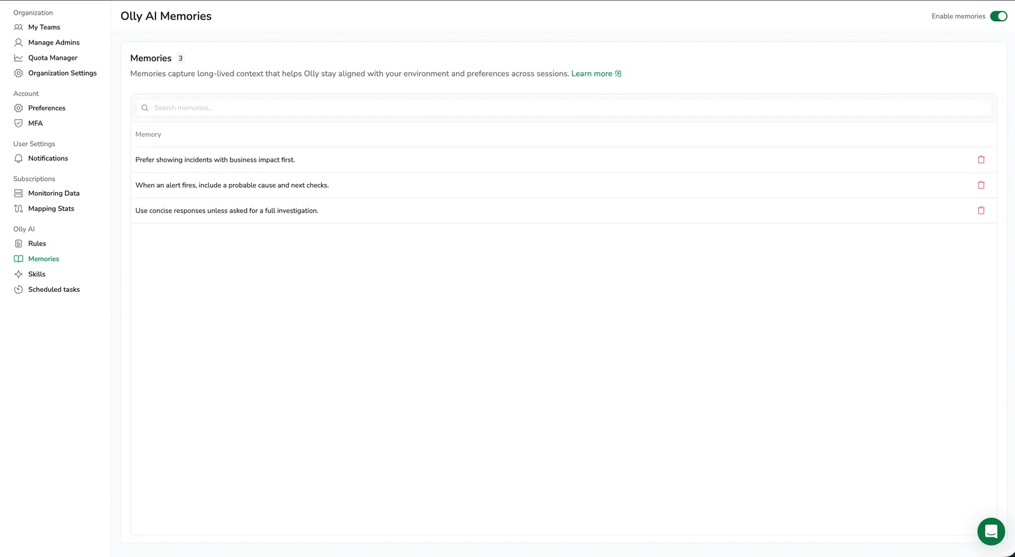Open My Teams in the sidebar
This screenshot has width=1015, height=557.
coord(44,27)
